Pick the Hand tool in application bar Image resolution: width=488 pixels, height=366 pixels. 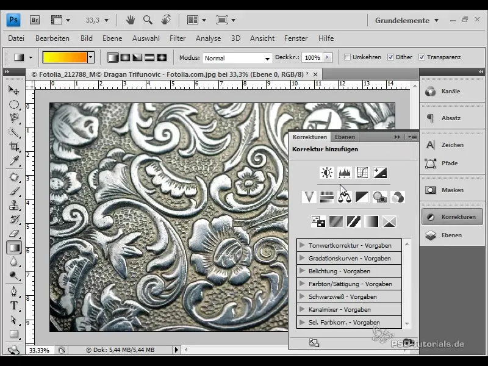pos(130,20)
